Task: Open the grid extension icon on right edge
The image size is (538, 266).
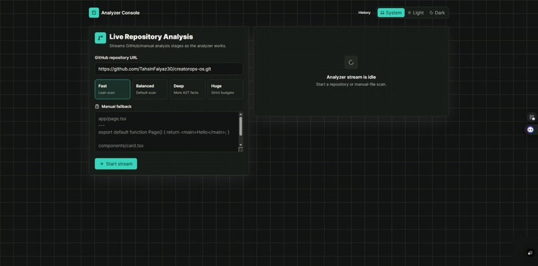Action: coord(532,117)
